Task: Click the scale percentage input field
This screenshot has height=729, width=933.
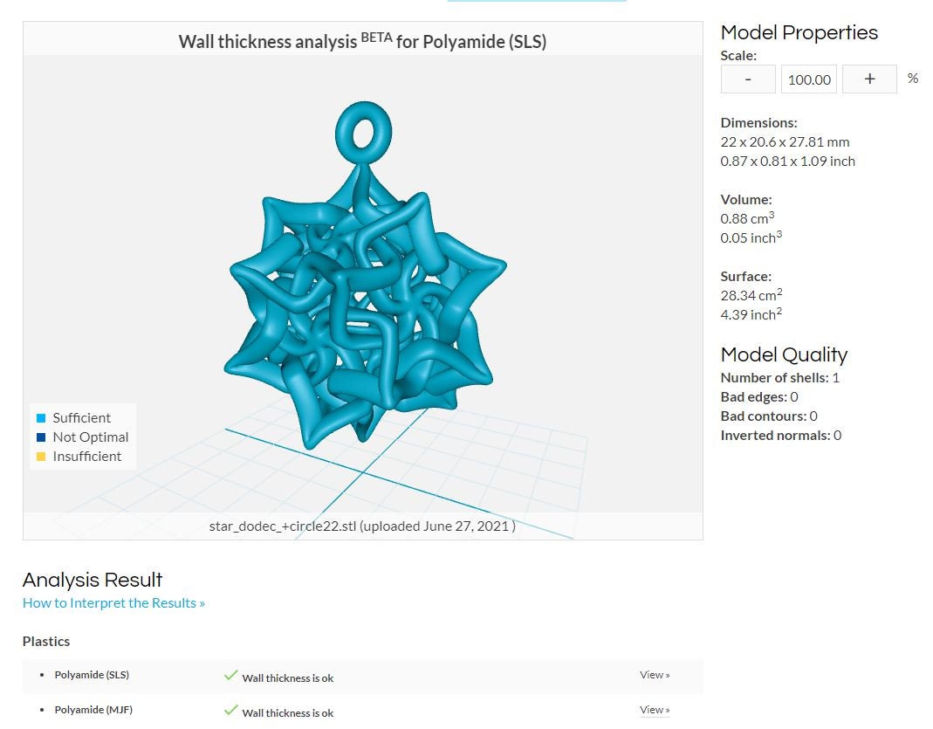Action: [809, 79]
